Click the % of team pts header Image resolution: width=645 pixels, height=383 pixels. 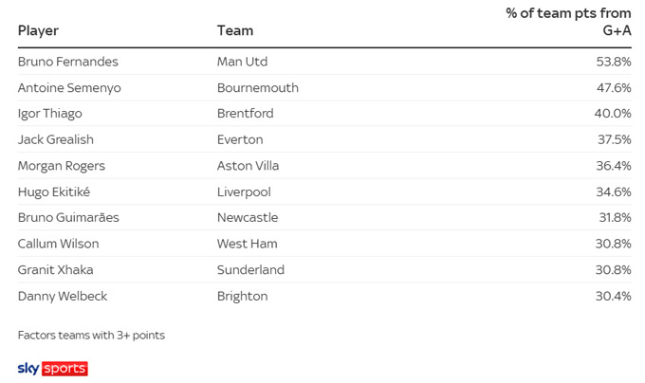point(568,22)
